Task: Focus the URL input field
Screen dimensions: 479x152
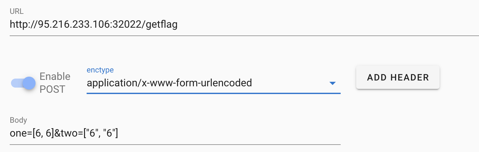Action: 244,24
